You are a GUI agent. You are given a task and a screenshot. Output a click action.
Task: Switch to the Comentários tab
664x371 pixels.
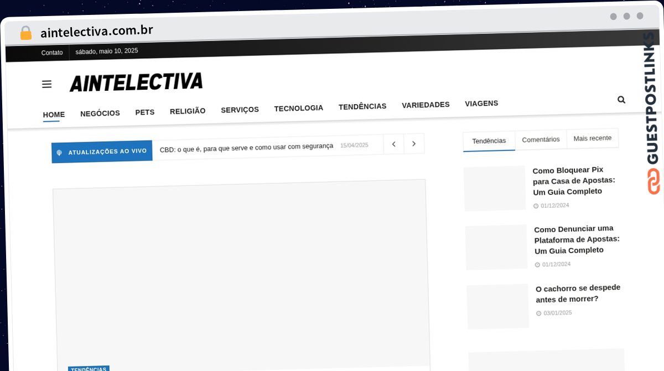tap(541, 140)
